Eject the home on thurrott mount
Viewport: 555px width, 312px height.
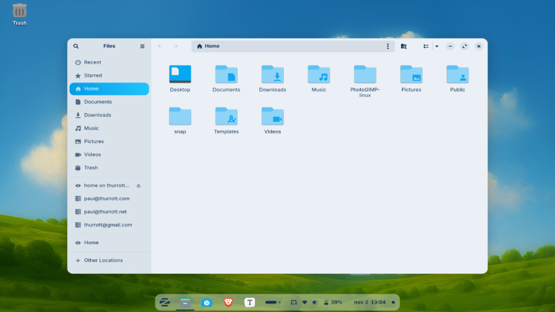(x=138, y=185)
